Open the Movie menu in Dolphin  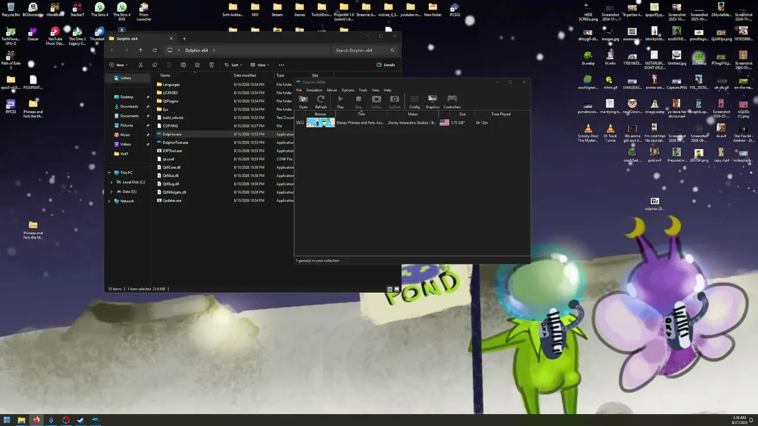pyautogui.click(x=332, y=91)
